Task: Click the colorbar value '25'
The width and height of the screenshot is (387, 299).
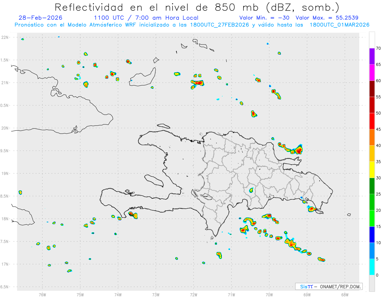Action: coord(378,194)
